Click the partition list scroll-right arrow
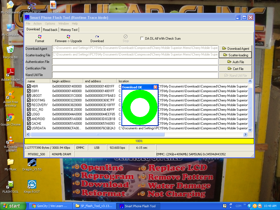Screen dimensions: 280x210 pyautogui.click(x=245, y=134)
